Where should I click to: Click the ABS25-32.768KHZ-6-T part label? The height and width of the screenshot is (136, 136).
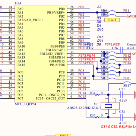click(84, 108)
